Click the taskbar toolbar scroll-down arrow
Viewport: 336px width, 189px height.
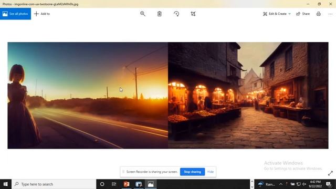pos(252,187)
